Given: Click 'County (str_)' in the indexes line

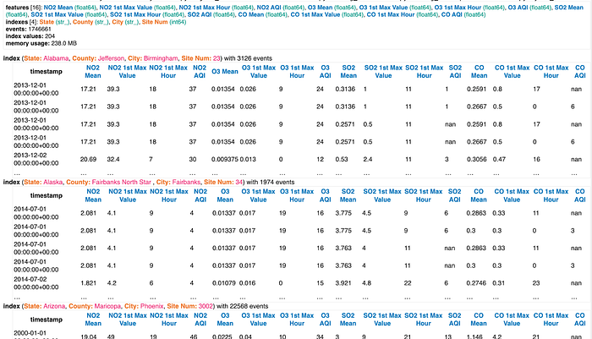Looking at the screenshot, I should click(x=90, y=22).
